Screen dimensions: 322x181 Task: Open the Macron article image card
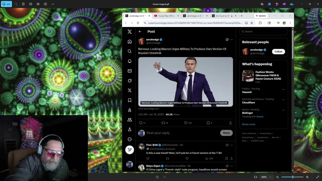[185, 82]
